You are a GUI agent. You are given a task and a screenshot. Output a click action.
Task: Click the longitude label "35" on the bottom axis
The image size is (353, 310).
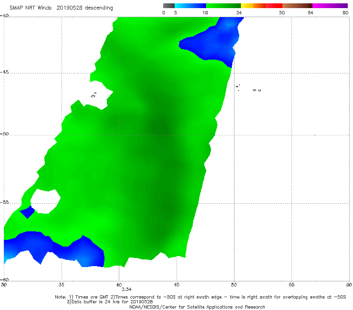coord(62,285)
